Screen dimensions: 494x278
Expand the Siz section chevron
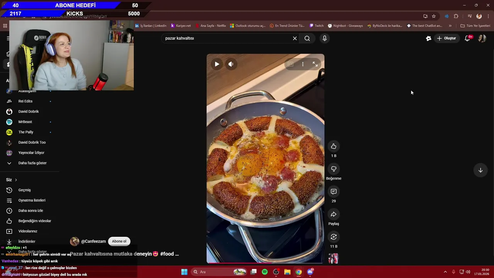click(x=16, y=180)
